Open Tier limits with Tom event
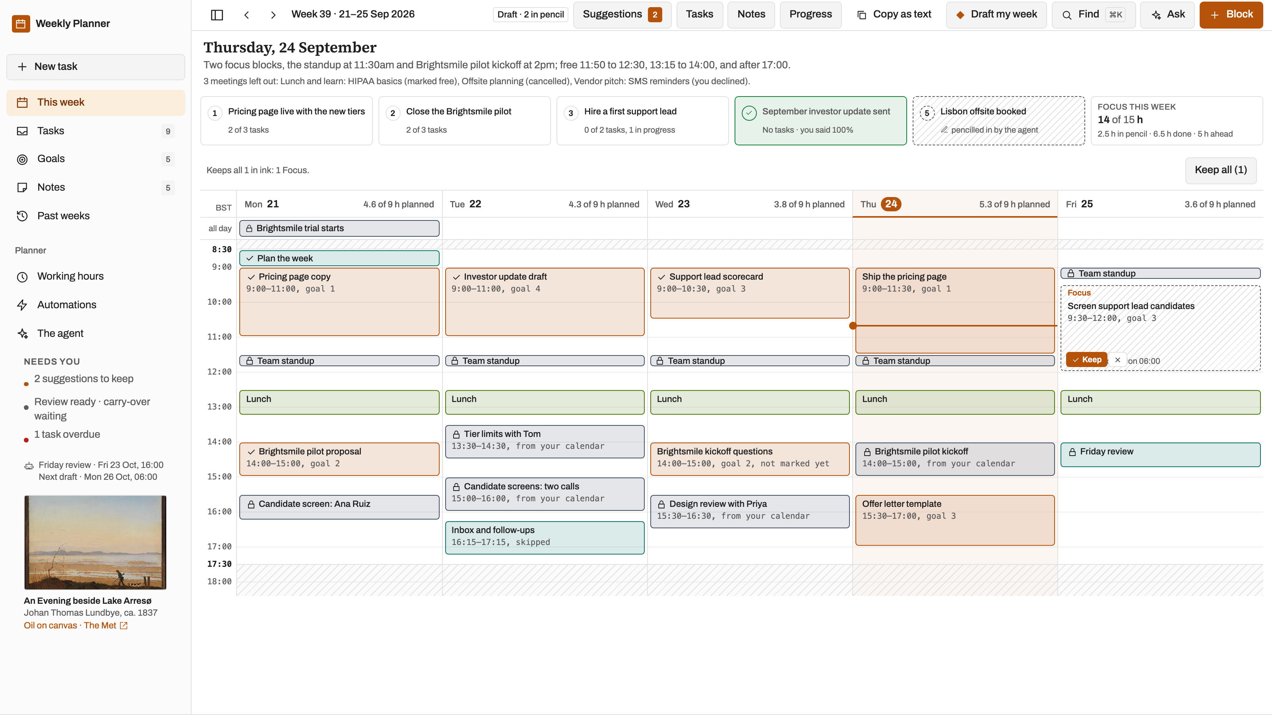Image resolution: width=1272 pixels, height=715 pixels. (x=545, y=442)
